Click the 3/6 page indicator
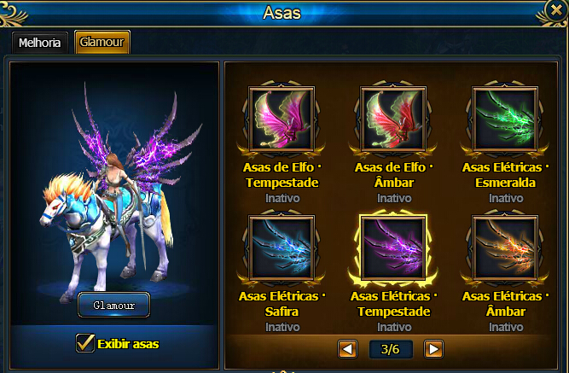 (391, 349)
